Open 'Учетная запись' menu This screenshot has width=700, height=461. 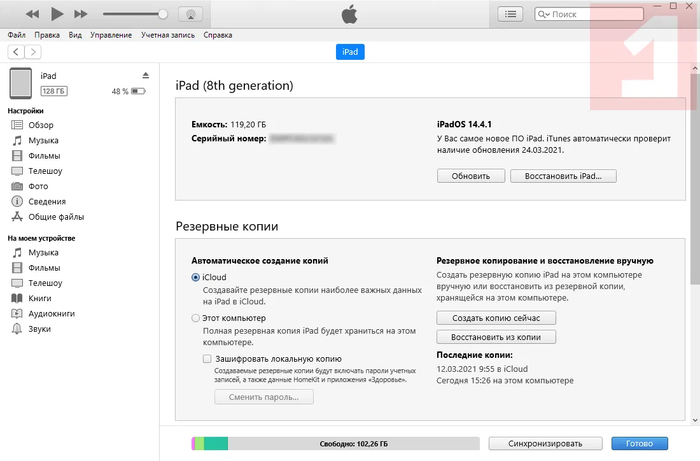coord(168,35)
